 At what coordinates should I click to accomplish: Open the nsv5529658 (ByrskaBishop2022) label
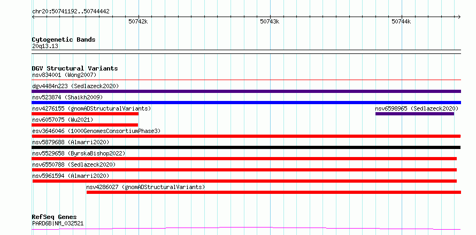(78, 153)
